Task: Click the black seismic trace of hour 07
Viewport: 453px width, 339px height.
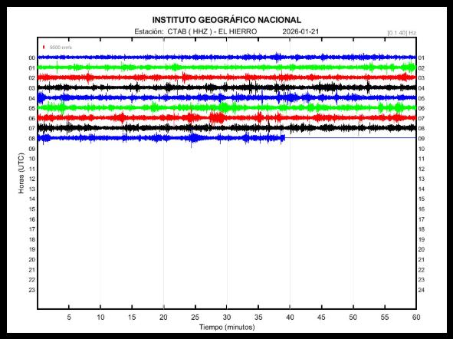Action: point(227,127)
